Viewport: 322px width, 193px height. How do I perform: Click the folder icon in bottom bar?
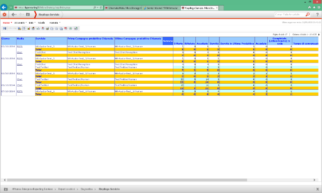[6, 189]
